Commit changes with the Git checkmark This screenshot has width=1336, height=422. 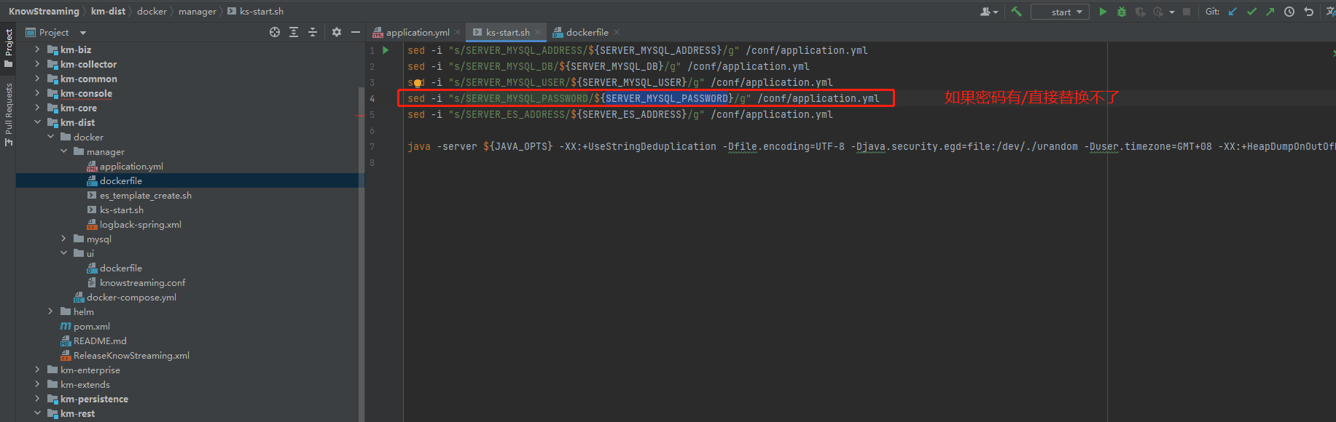point(1252,12)
